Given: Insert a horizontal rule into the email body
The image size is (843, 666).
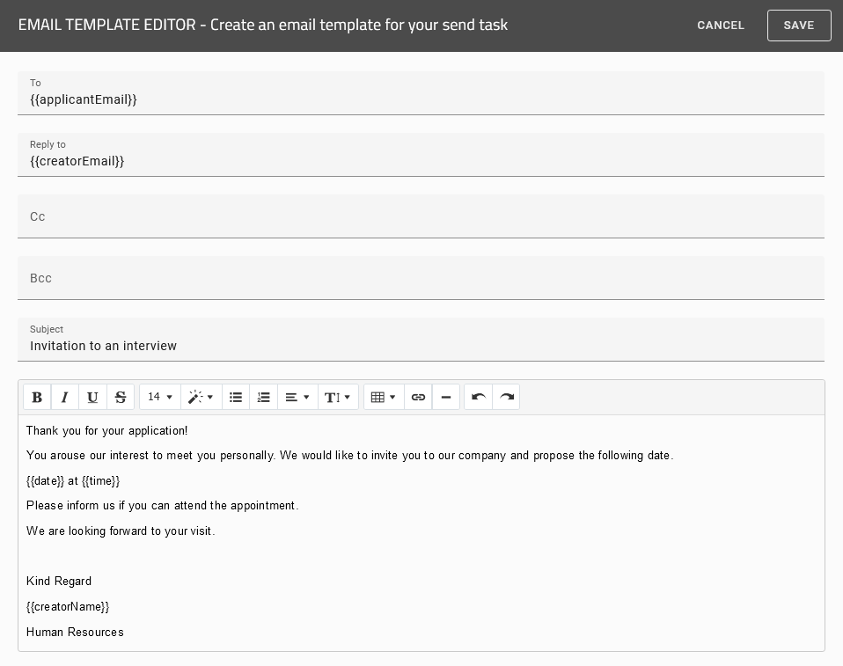Looking at the screenshot, I should point(446,397).
